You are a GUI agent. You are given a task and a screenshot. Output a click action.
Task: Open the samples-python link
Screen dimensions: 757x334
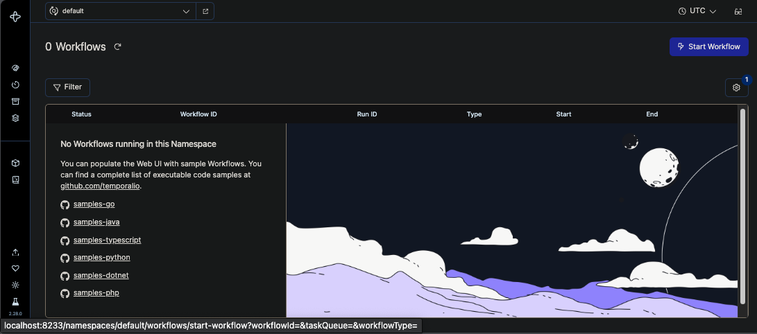tap(102, 257)
